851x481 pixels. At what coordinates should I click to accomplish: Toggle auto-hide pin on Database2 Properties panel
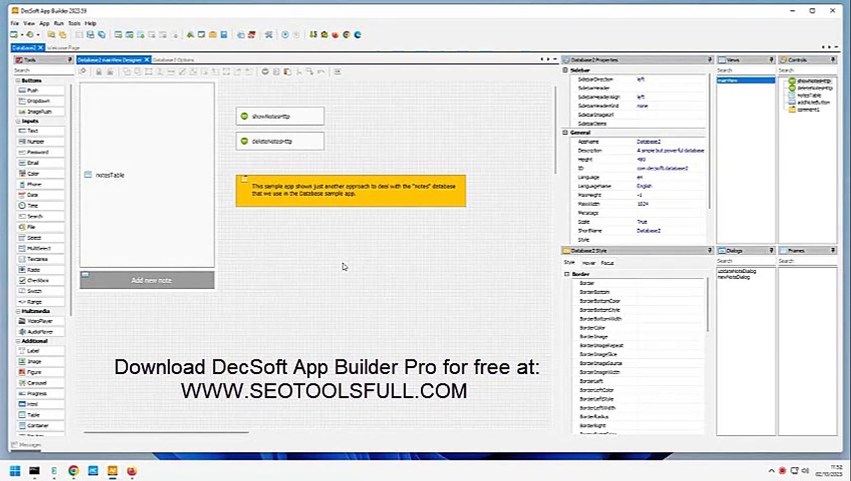[710, 60]
